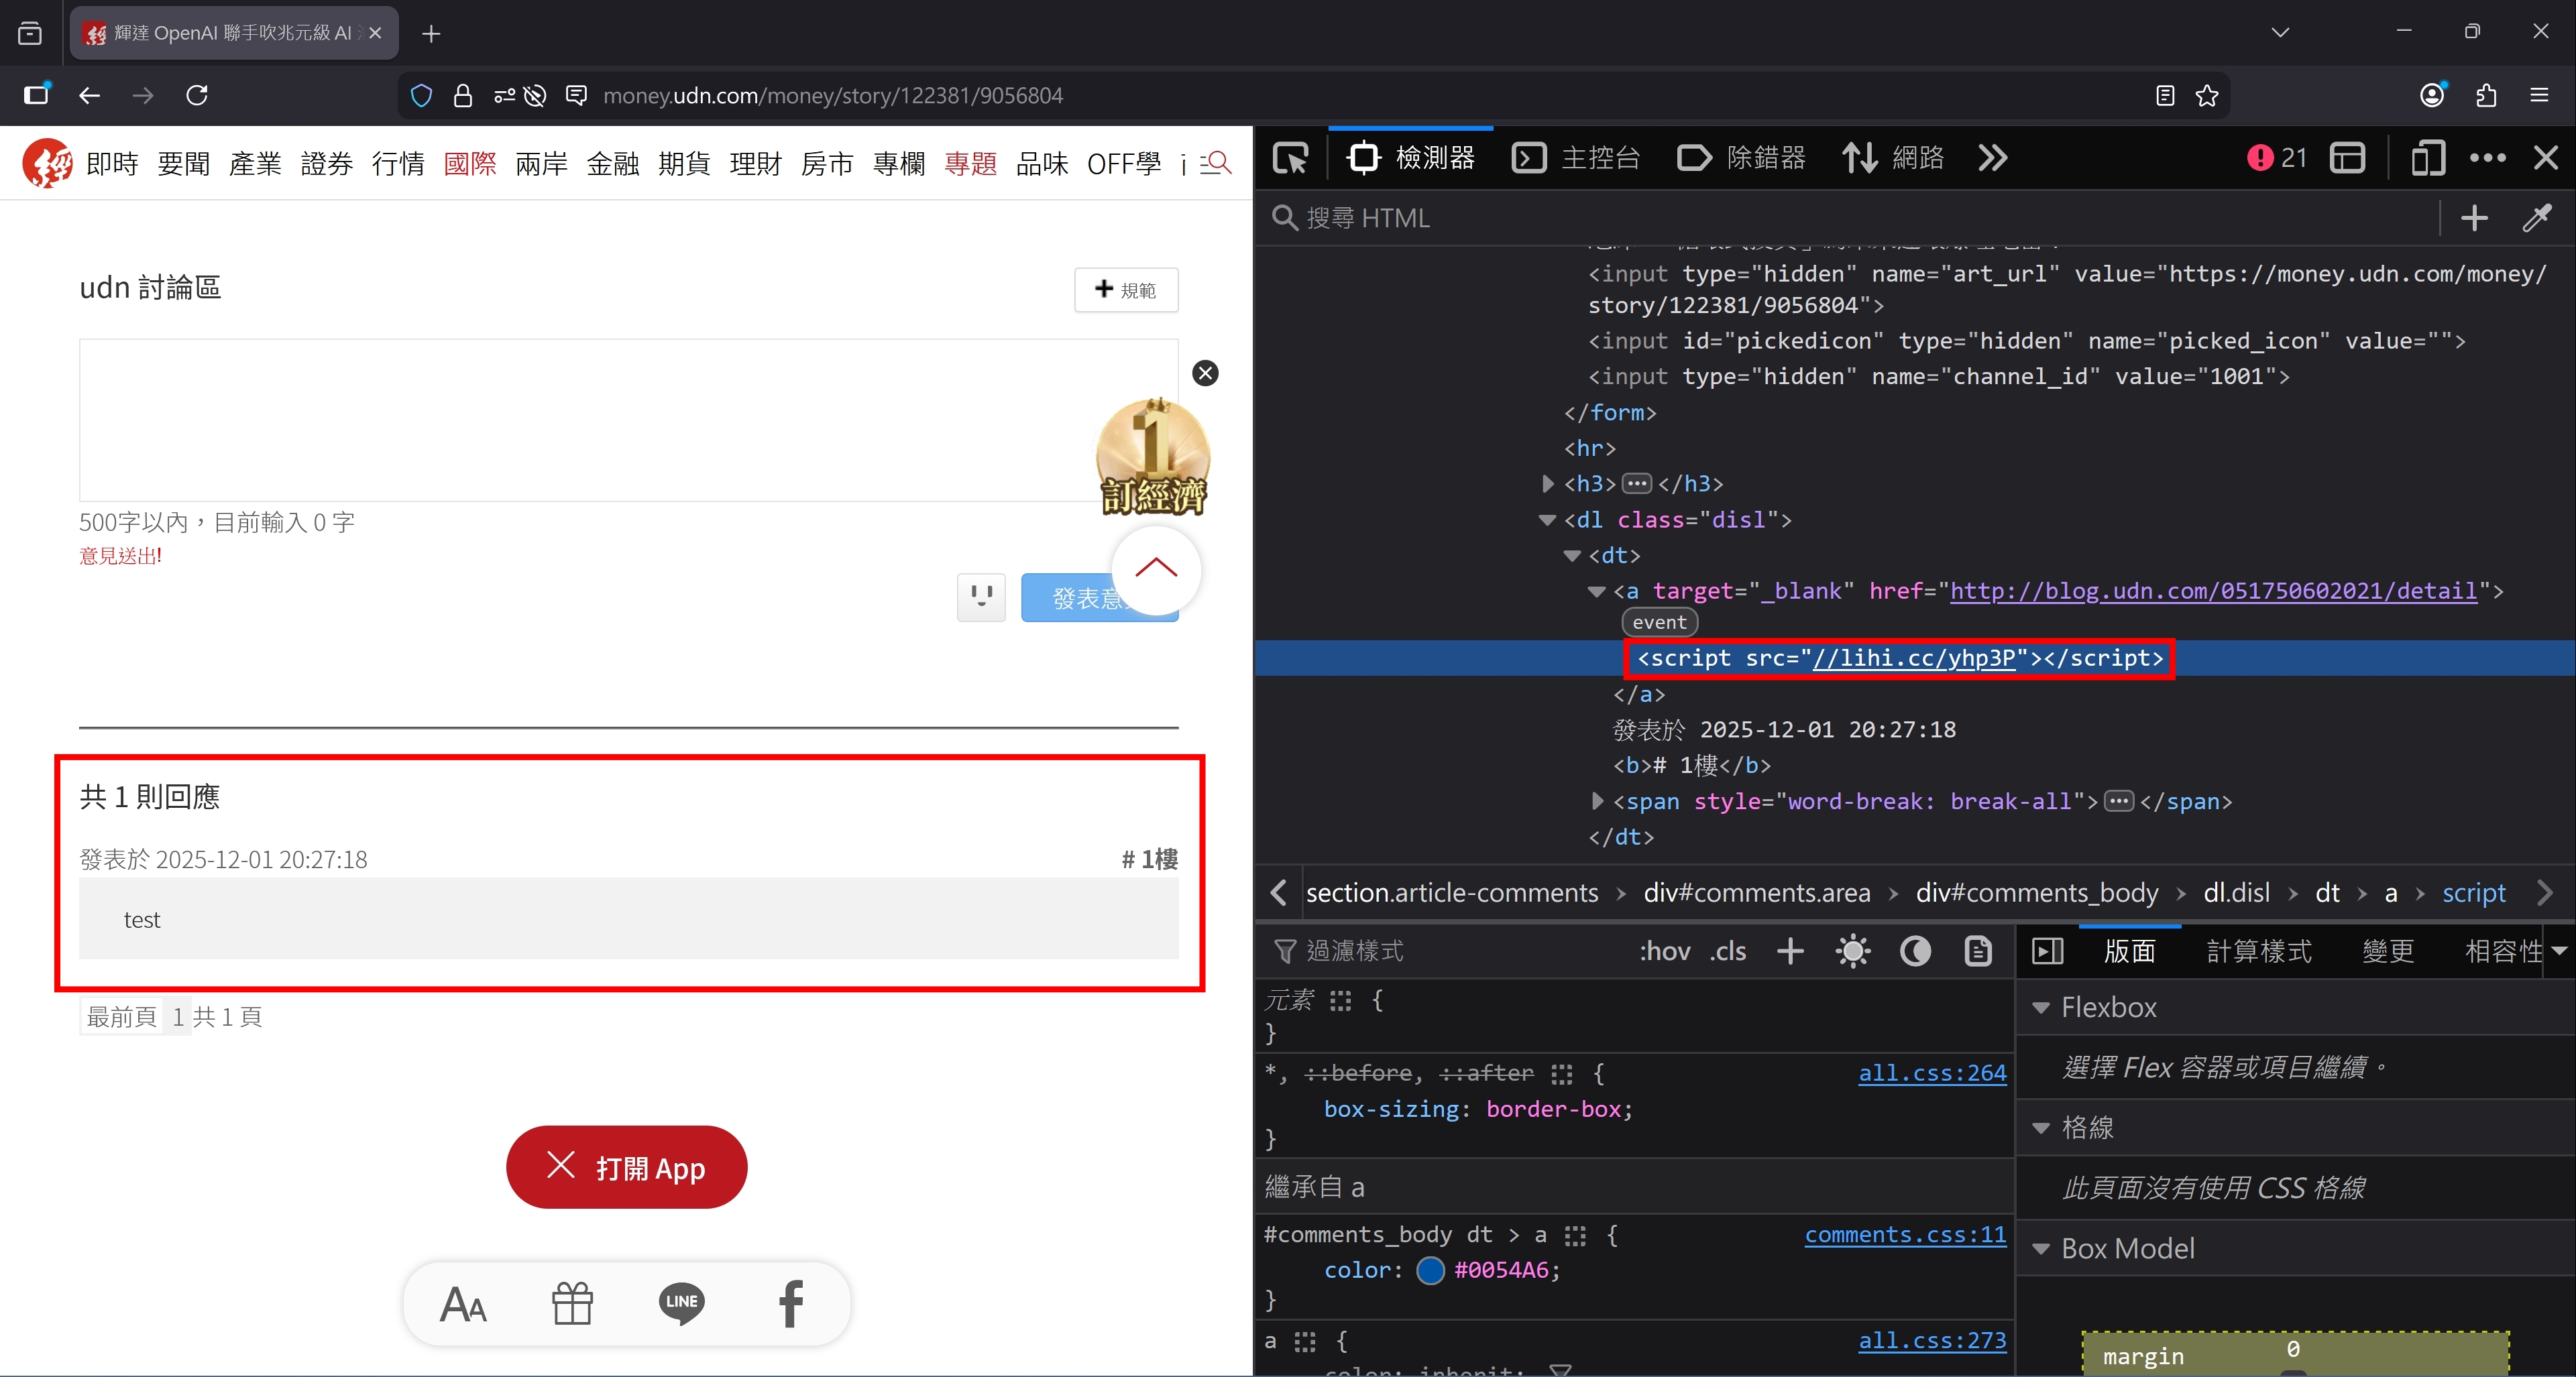
Task: Open the Firefox list all tabs dropdown
Action: (x=2279, y=32)
